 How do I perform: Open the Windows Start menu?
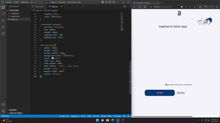tap(97, 120)
